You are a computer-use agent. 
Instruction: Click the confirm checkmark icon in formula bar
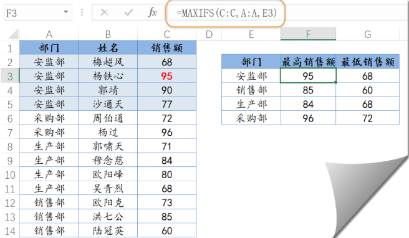click(x=128, y=12)
